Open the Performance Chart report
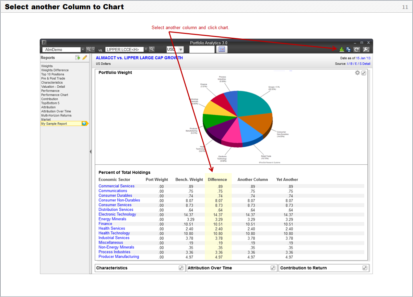The height and width of the screenshot is (297, 413). click(x=55, y=95)
